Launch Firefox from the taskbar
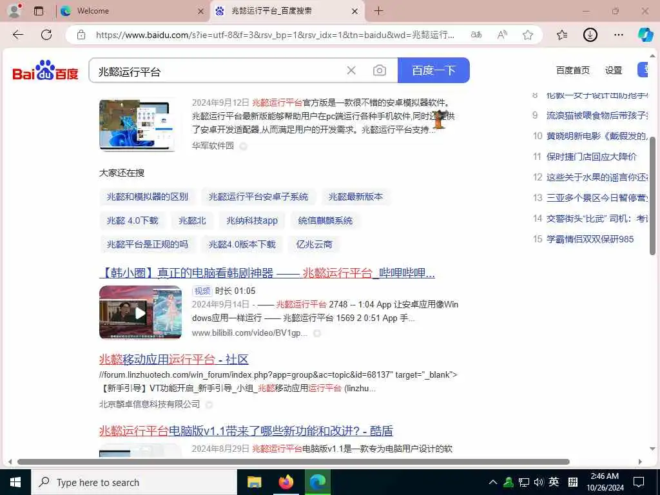660x495 pixels. 286,482
